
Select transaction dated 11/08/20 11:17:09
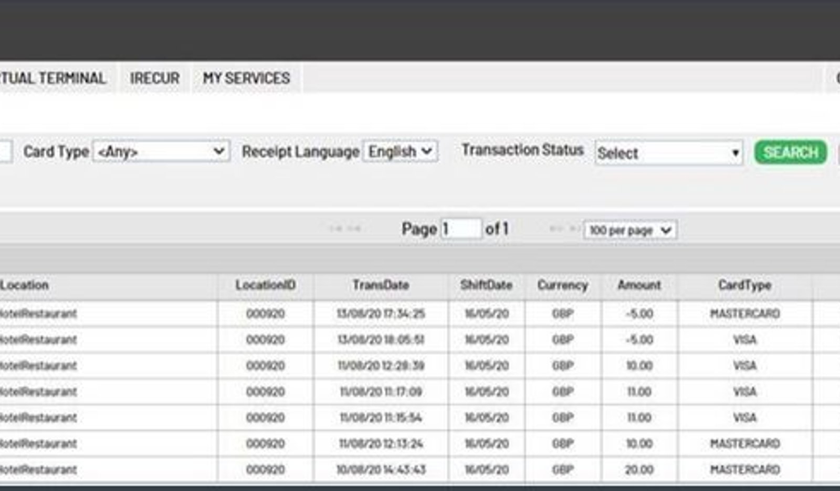click(x=381, y=391)
